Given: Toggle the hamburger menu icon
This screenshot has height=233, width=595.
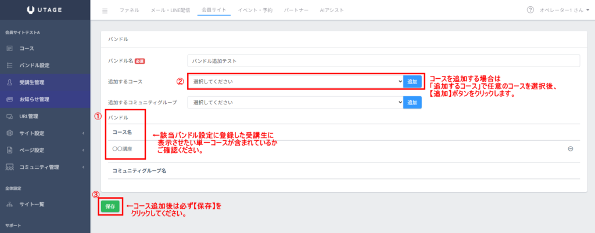Looking at the screenshot, I should tap(105, 10).
